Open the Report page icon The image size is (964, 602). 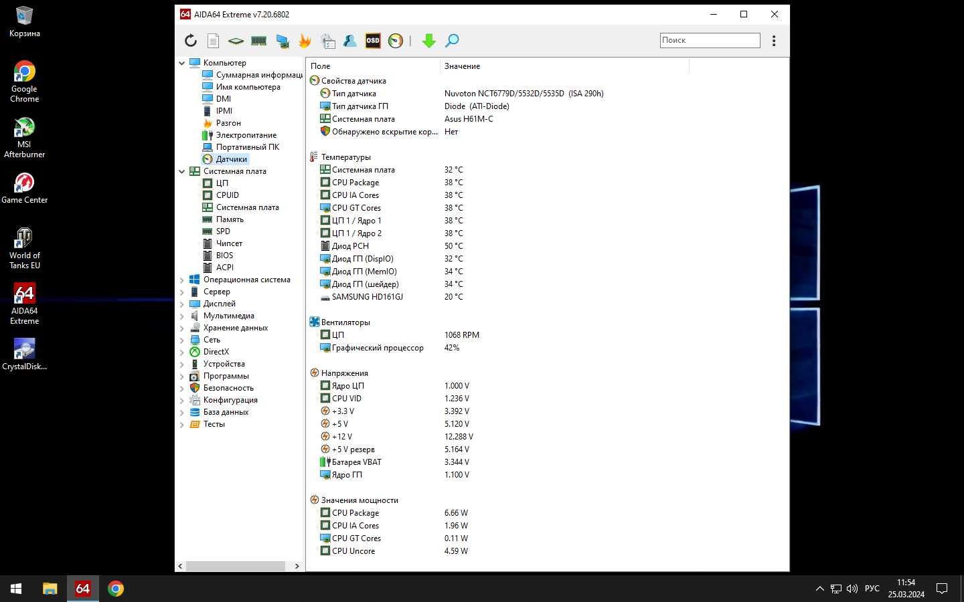pos(213,41)
